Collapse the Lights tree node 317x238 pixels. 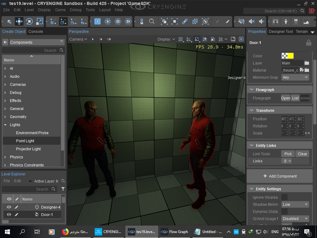pyautogui.click(x=5, y=125)
